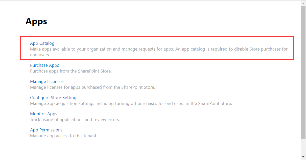This screenshot has width=306, height=160.
Task: Click 'Manage app access to this tenant' text
Action: pyautogui.click(x=64, y=136)
